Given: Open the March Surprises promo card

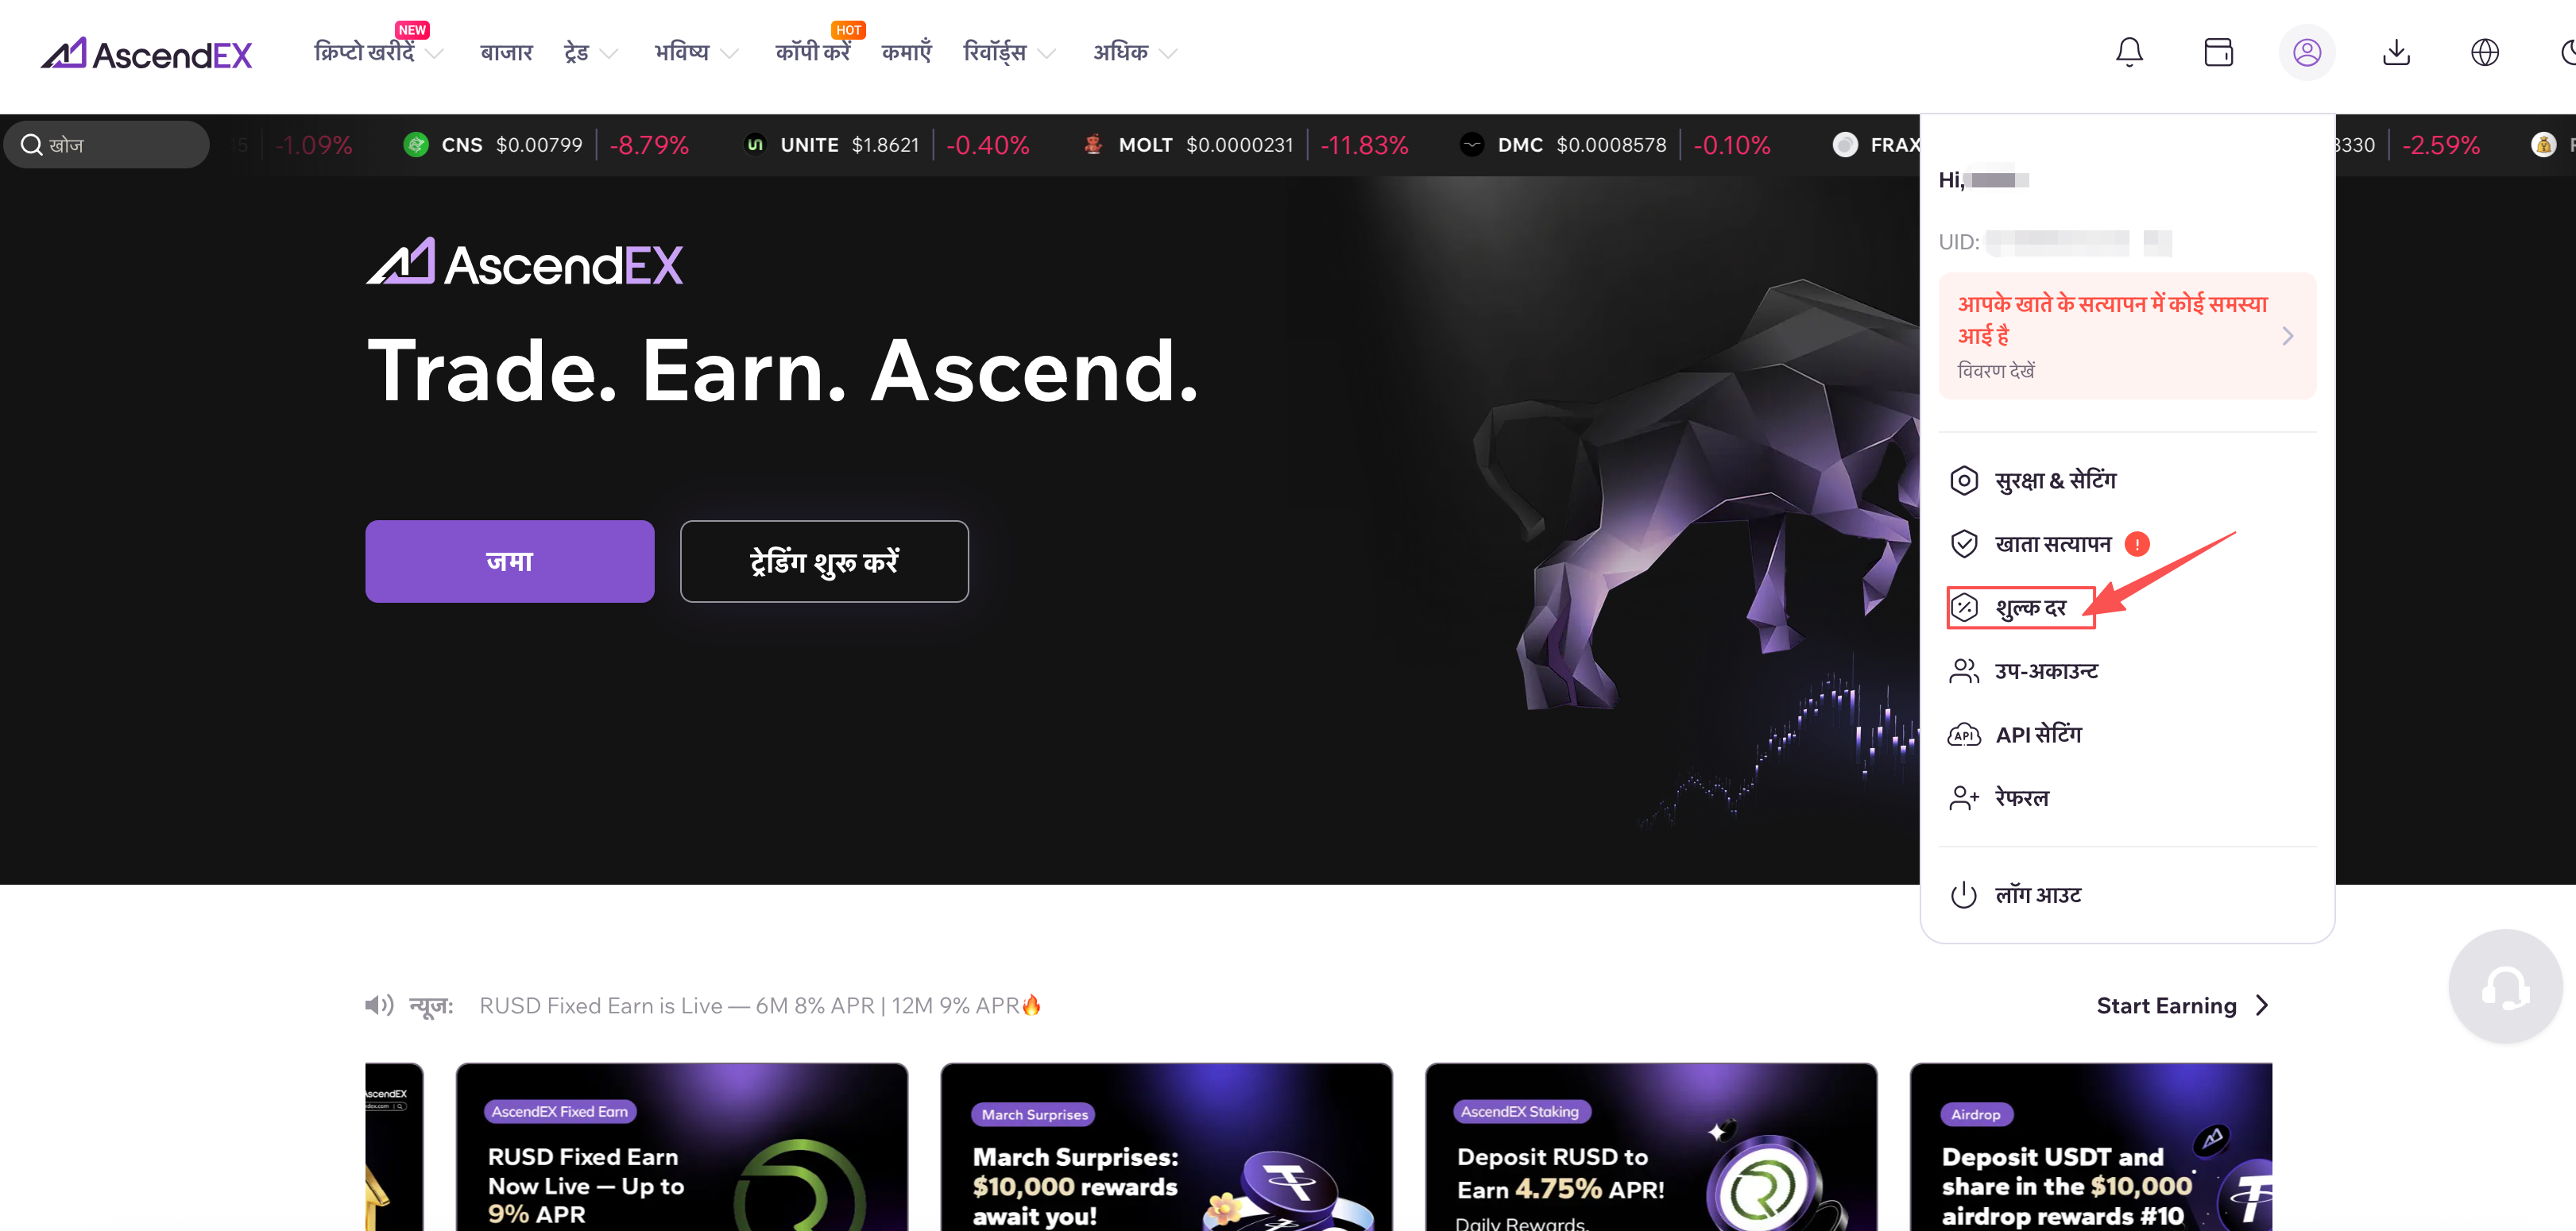Looking at the screenshot, I should coord(1166,1147).
